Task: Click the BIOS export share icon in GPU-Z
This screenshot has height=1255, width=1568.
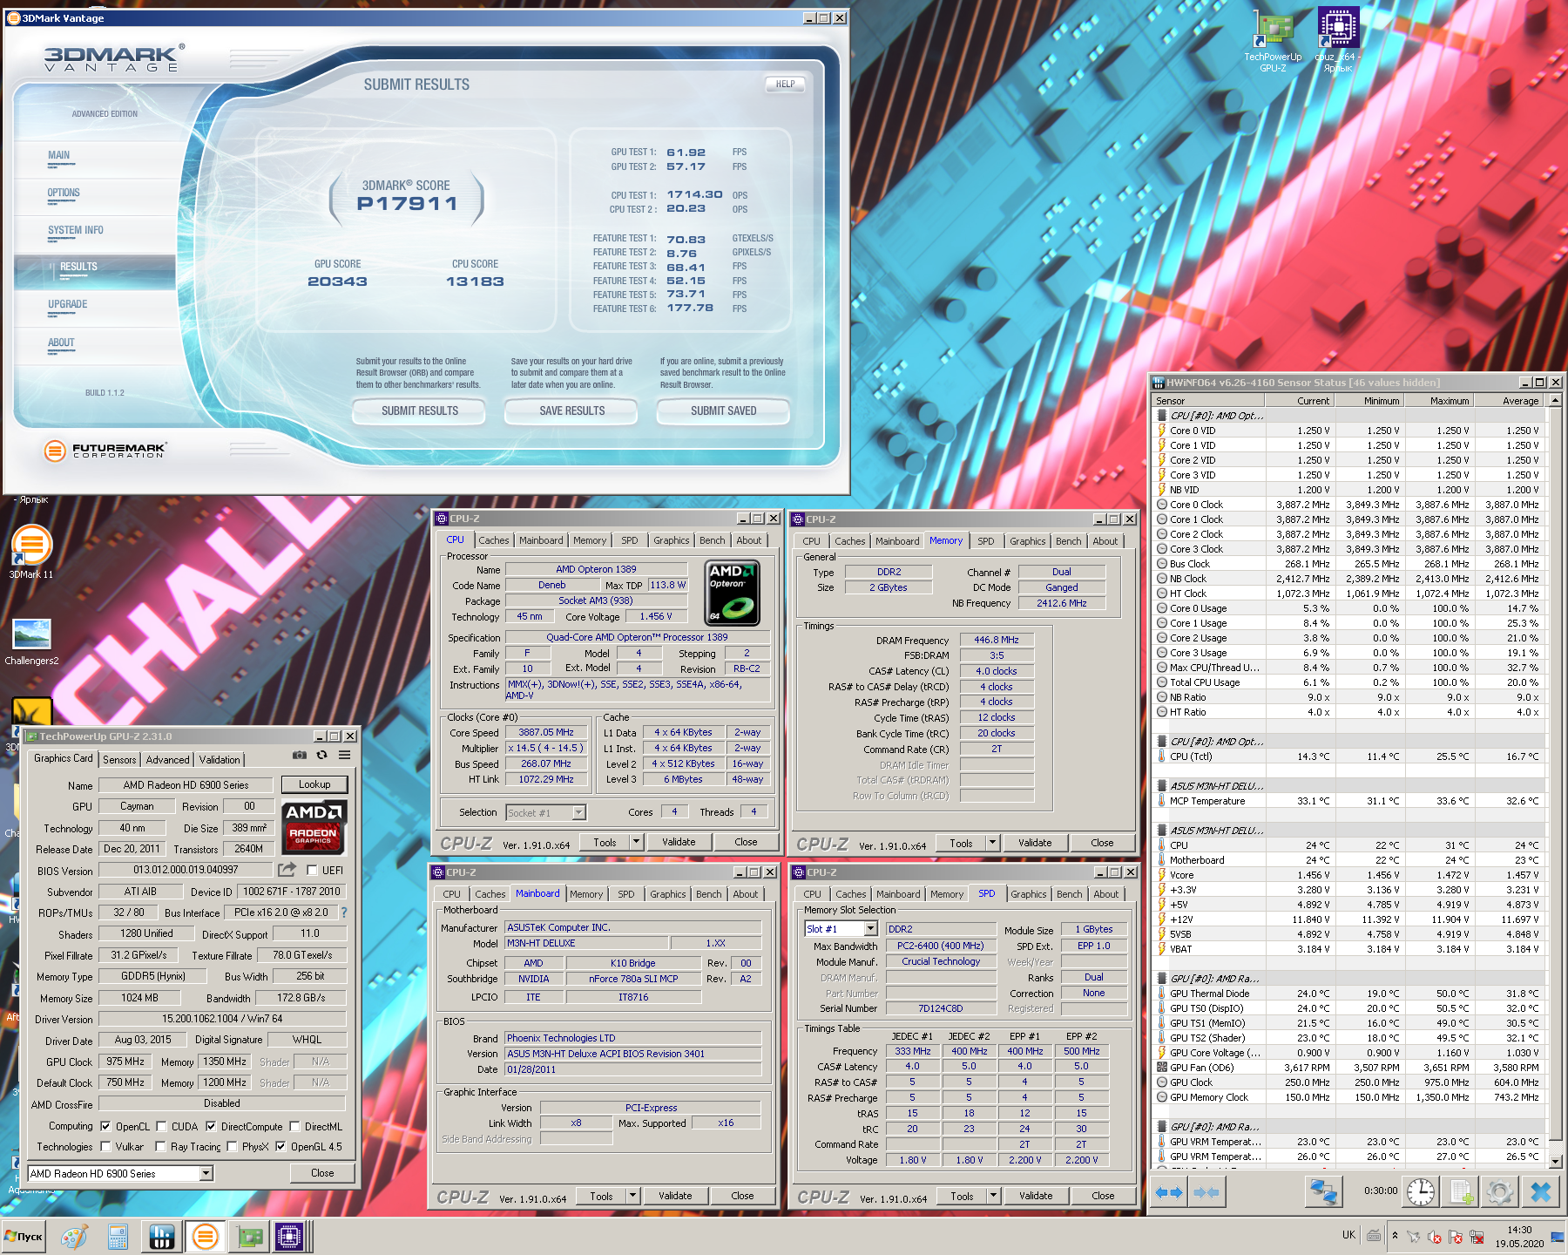Action: (x=287, y=870)
